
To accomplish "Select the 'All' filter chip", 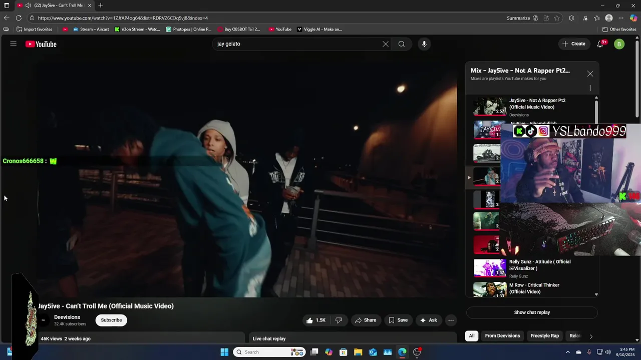I will 472,336.
